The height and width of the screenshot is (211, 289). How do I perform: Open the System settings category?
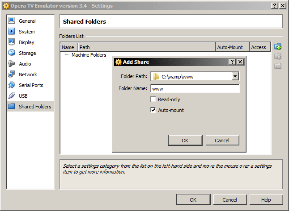click(30, 32)
